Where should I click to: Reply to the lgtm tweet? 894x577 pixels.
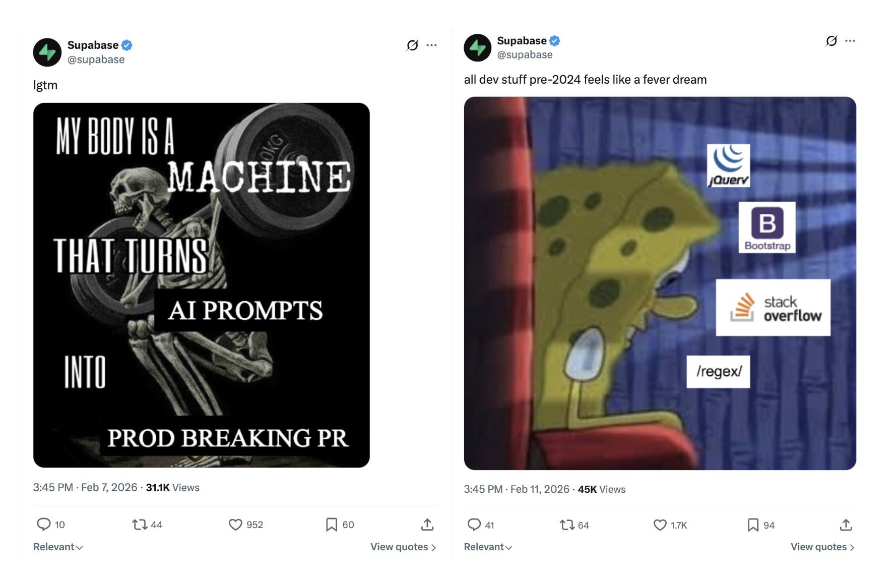(x=44, y=525)
